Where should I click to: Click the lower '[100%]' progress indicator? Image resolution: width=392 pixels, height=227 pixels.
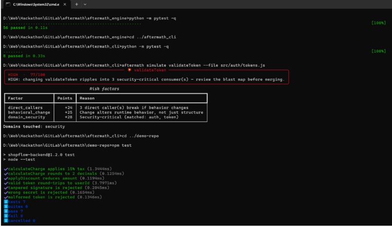tap(378, 51)
